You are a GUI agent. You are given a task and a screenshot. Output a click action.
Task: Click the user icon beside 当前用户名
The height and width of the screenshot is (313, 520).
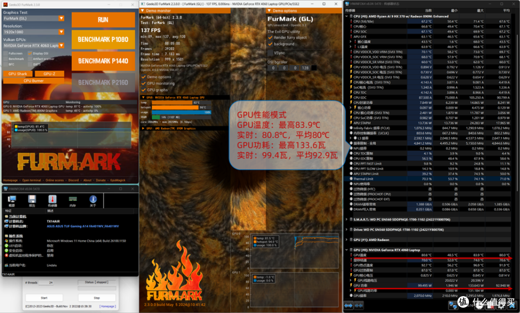pyautogui.click(x=6, y=265)
